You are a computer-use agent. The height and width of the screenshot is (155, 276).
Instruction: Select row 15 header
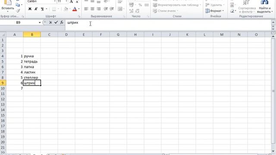click(x=3, y=115)
